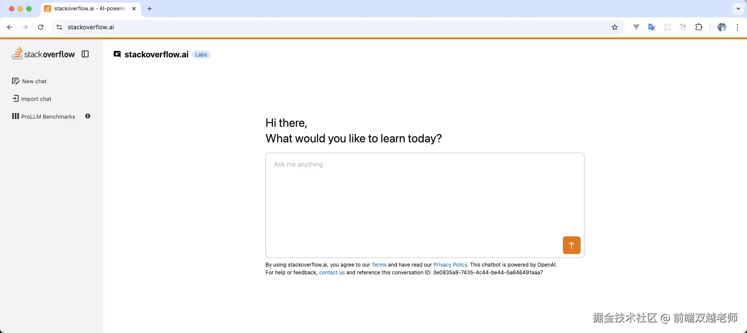747x333 pixels.
Task: Click the conversation ID 3e0835a8-7435-4c44-be44-5a646491aaa7
Action: tap(488, 273)
